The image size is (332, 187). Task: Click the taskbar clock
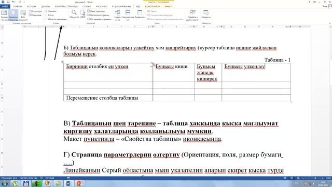click(x=323, y=183)
